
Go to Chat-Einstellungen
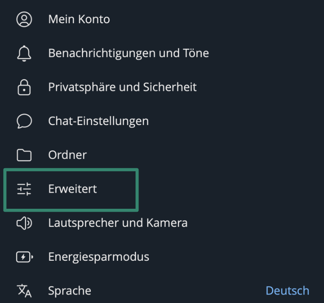coord(98,121)
